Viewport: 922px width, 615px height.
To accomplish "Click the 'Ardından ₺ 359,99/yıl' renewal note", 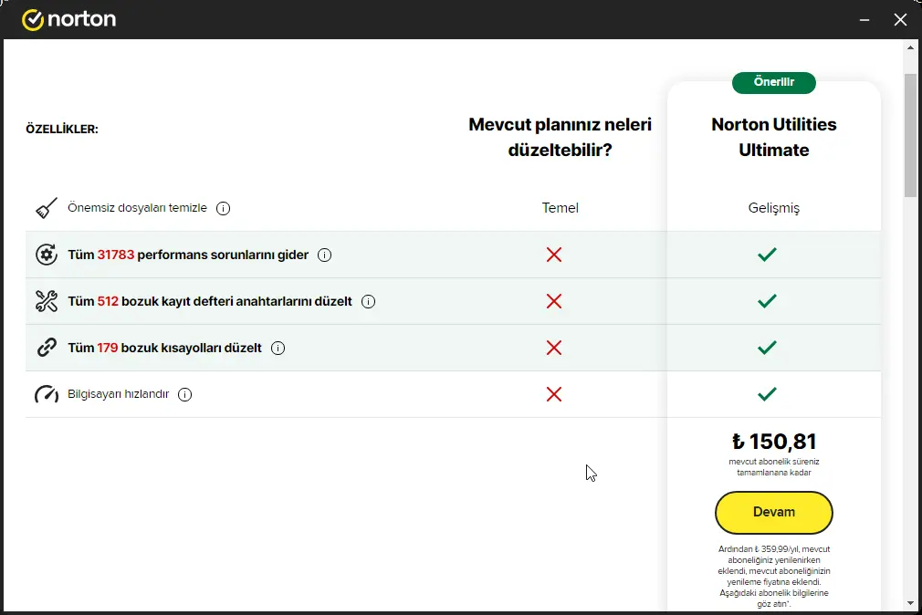I will 774,576.
